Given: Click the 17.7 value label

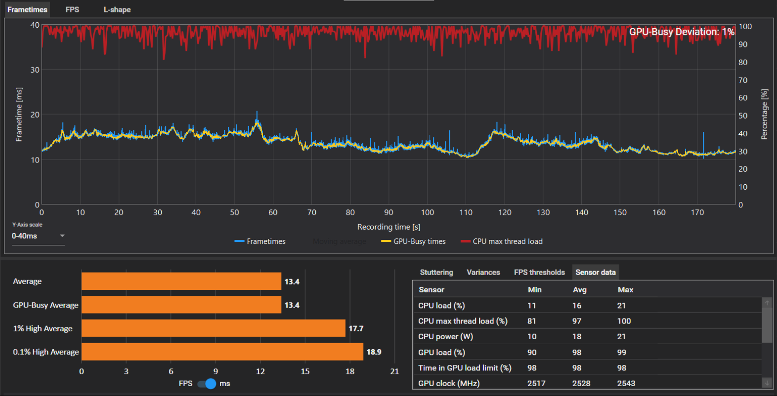Looking at the screenshot, I should 356,328.
